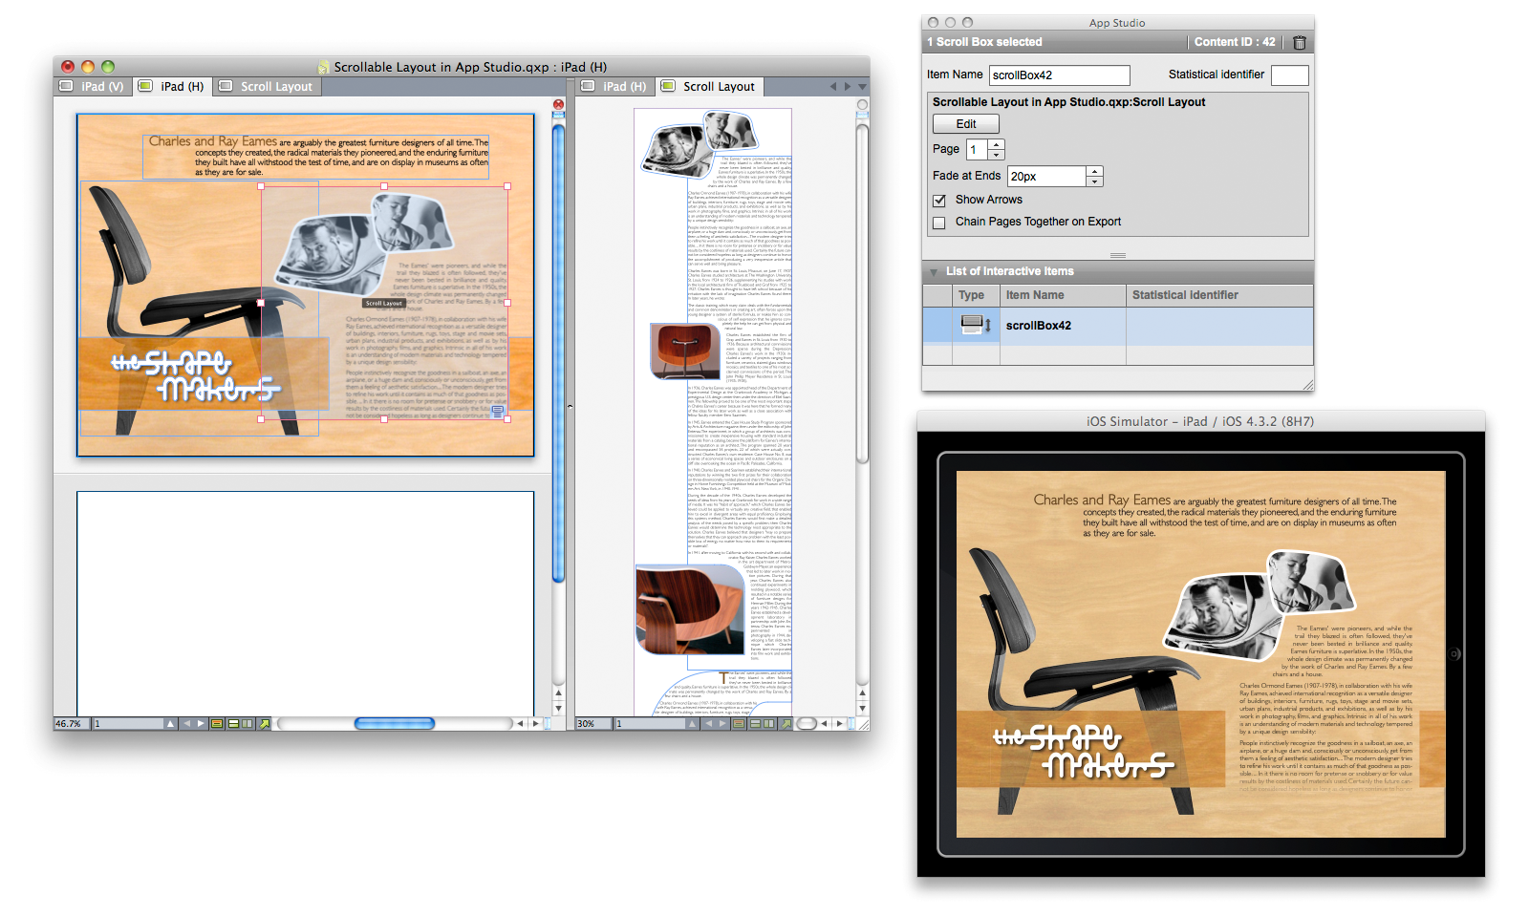Click the next page arrow in the status bar
The image size is (1529, 916).
point(202,723)
